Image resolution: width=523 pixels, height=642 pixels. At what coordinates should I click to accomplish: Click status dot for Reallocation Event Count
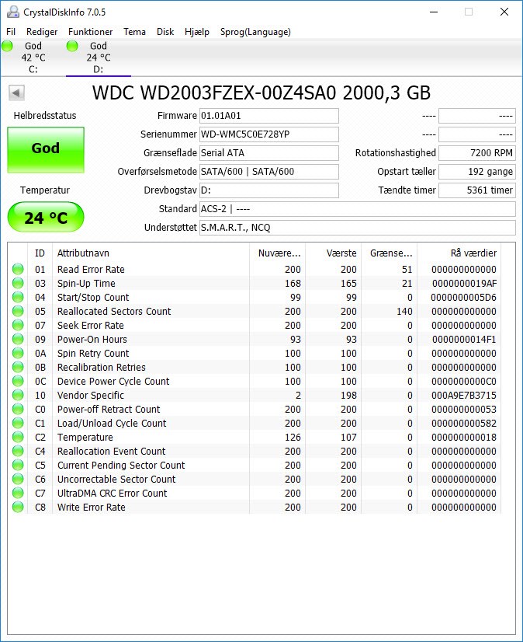point(18,451)
